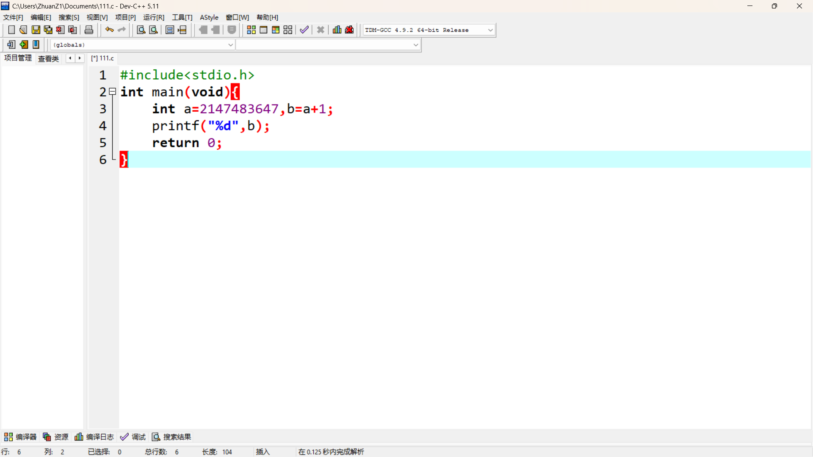813x457 pixels.
Task: Open the 运行[R] menu
Action: pos(154,17)
